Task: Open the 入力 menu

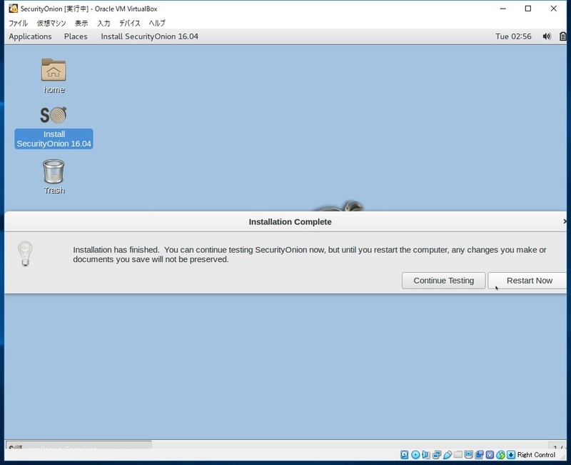Action: pyautogui.click(x=103, y=23)
